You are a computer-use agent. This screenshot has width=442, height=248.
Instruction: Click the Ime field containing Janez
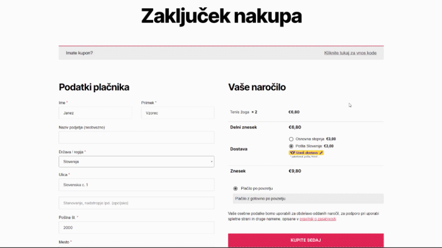95,113
